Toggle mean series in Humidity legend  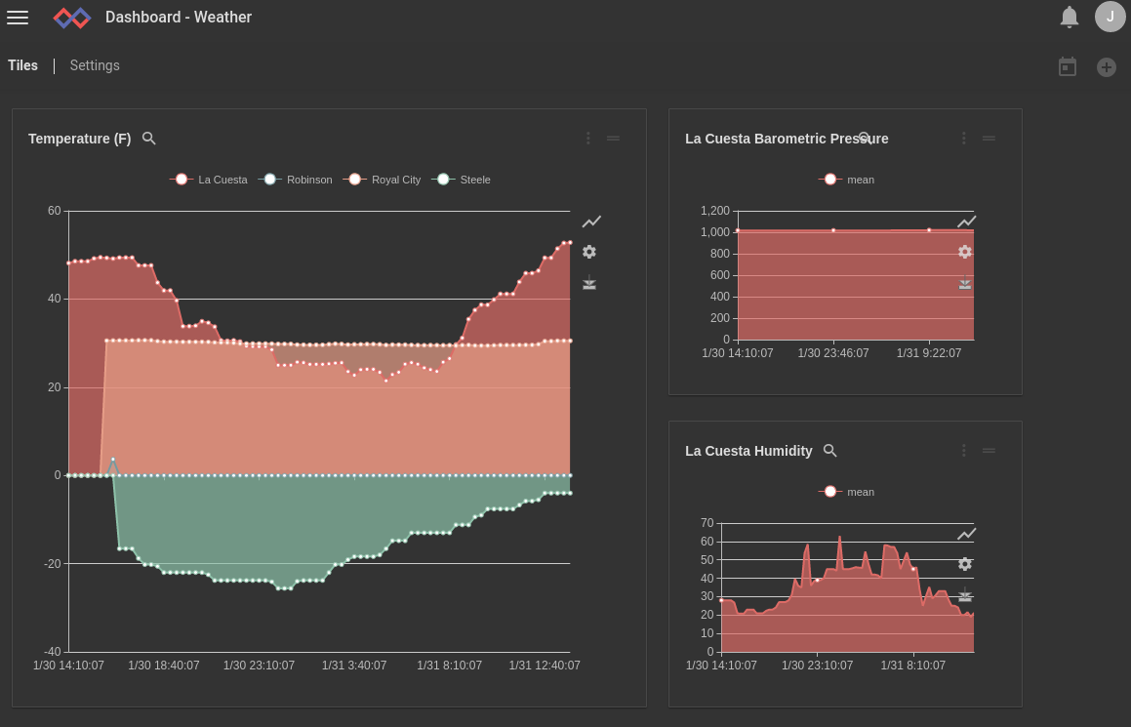pos(846,492)
